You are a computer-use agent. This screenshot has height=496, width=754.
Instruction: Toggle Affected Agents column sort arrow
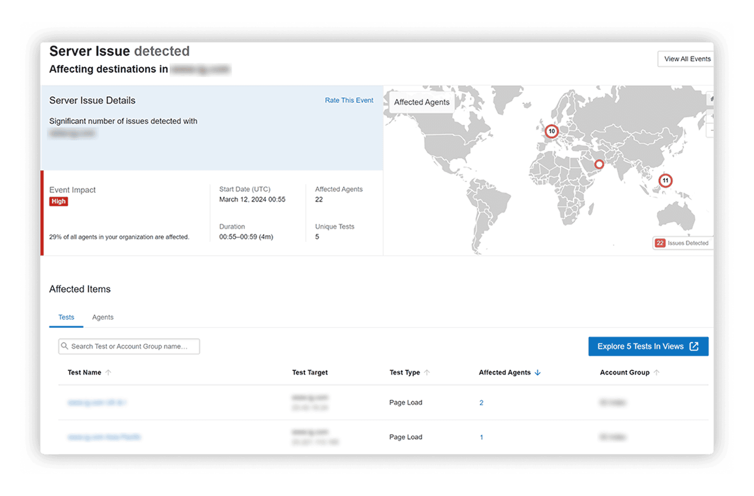click(538, 372)
